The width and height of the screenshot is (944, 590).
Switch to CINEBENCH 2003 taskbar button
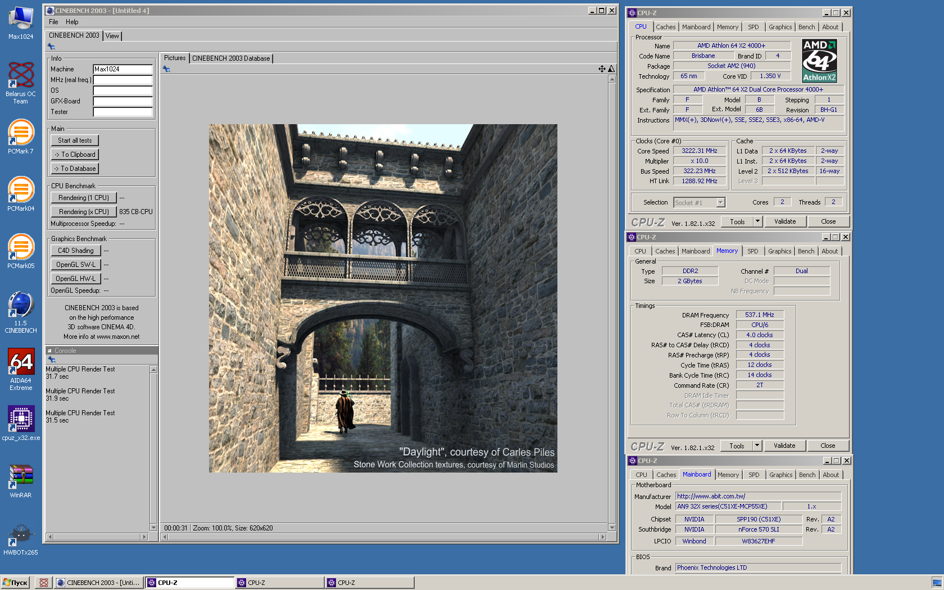pyautogui.click(x=98, y=583)
